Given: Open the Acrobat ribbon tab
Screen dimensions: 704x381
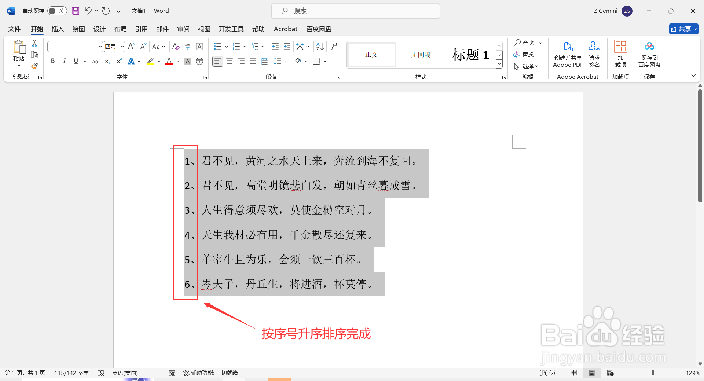Looking at the screenshot, I should pos(285,29).
